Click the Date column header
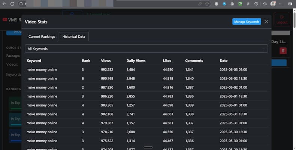 click(x=223, y=60)
